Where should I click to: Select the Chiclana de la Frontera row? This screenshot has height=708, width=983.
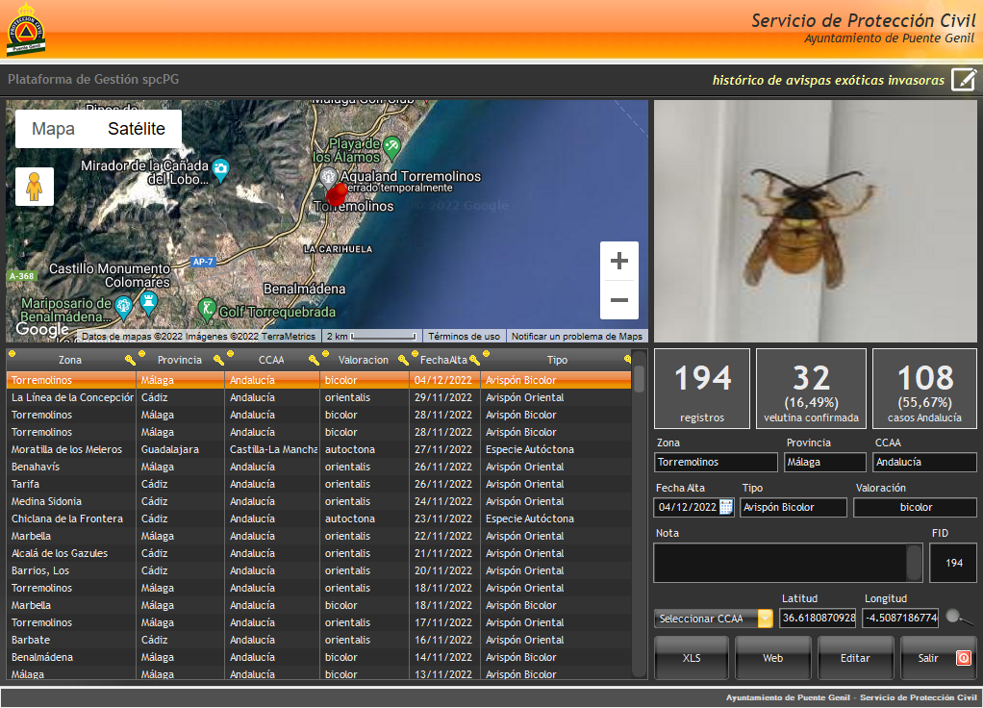[x=318, y=519]
